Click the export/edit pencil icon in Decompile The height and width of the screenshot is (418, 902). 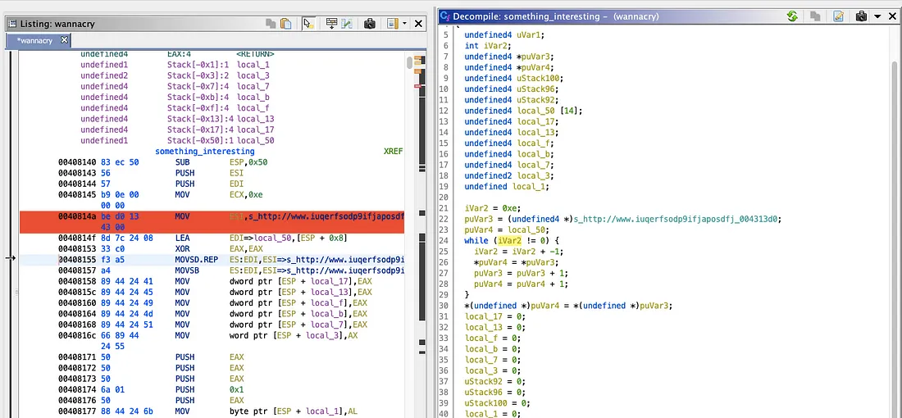pos(839,16)
